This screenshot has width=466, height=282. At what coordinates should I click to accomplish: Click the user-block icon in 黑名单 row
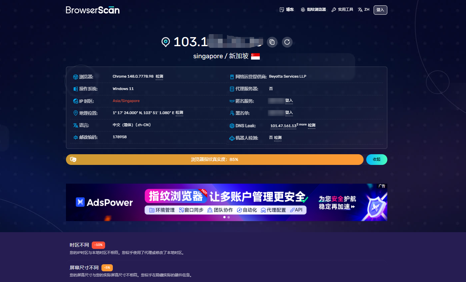[x=232, y=113]
